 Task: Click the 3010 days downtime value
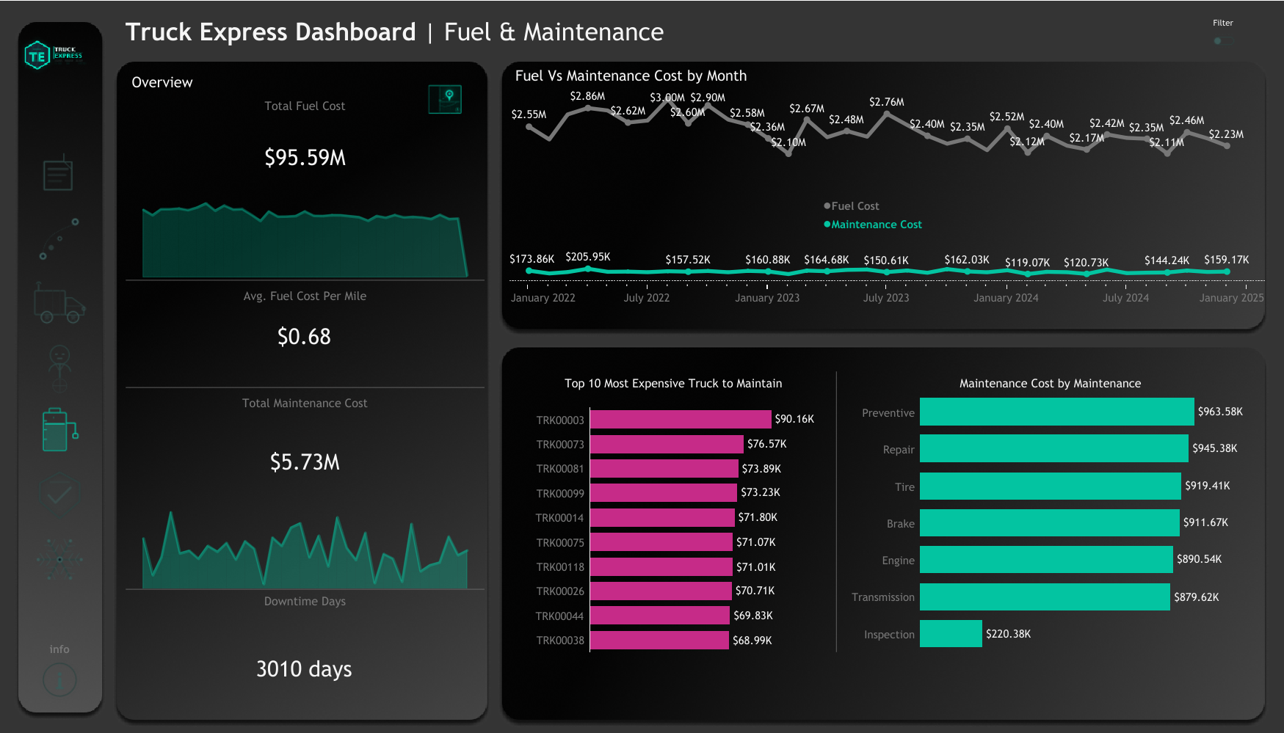click(x=304, y=668)
